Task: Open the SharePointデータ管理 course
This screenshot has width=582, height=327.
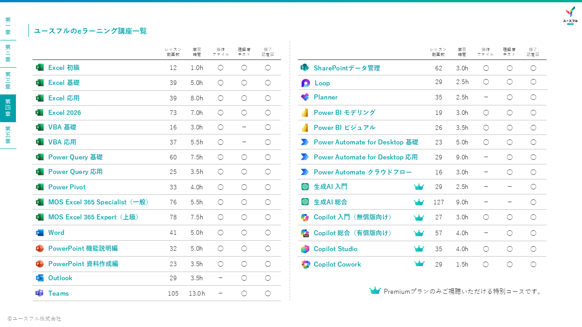Action: click(347, 68)
